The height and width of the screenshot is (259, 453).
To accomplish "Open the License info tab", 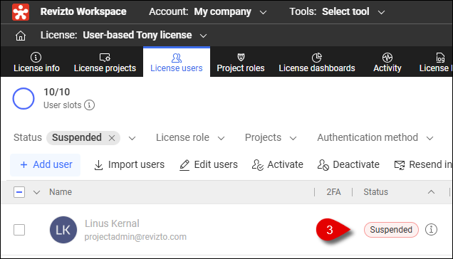I will pyautogui.click(x=36, y=62).
